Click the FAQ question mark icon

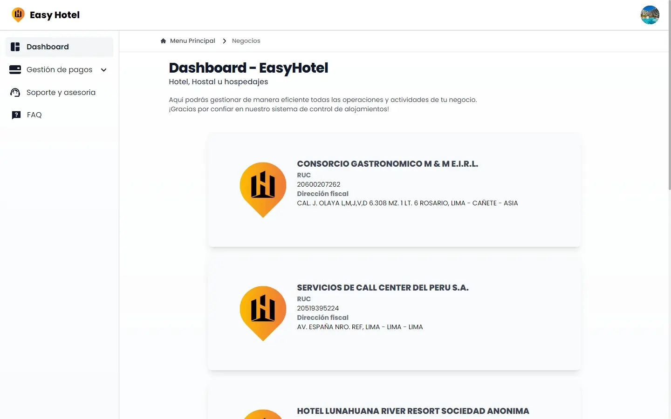point(15,115)
